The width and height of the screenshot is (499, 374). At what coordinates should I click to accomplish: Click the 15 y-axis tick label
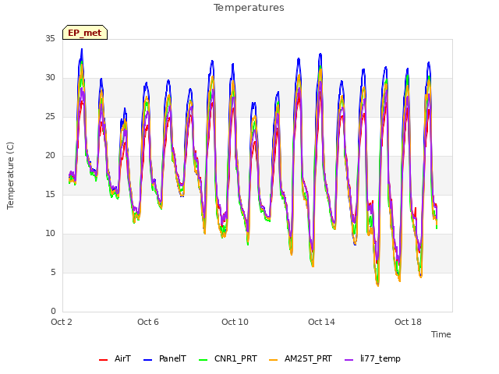(50, 194)
